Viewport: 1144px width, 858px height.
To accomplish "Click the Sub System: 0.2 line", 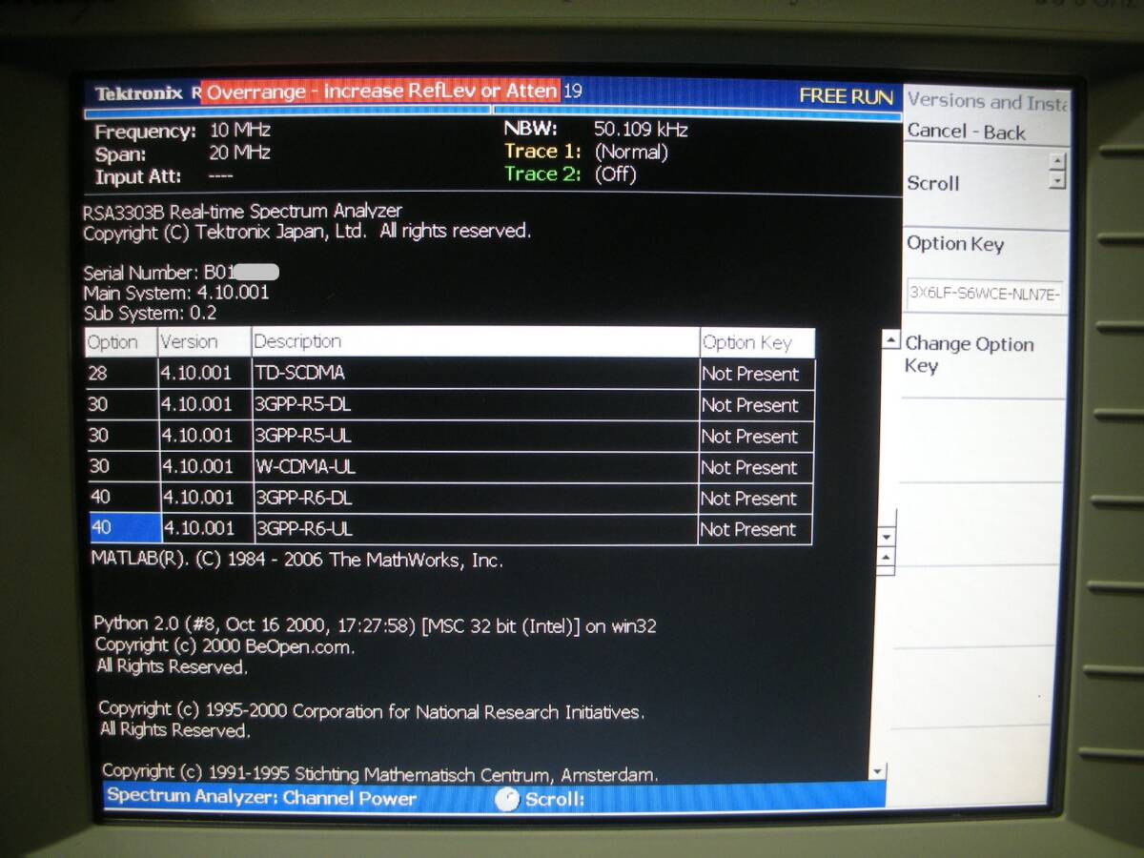I will (150, 313).
